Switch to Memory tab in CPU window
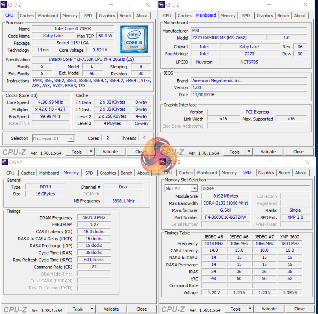 pos(70,15)
